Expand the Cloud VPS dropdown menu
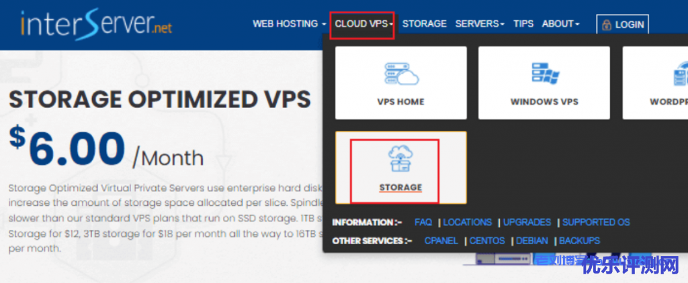The width and height of the screenshot is (688, 283). (x=363, y=24)
